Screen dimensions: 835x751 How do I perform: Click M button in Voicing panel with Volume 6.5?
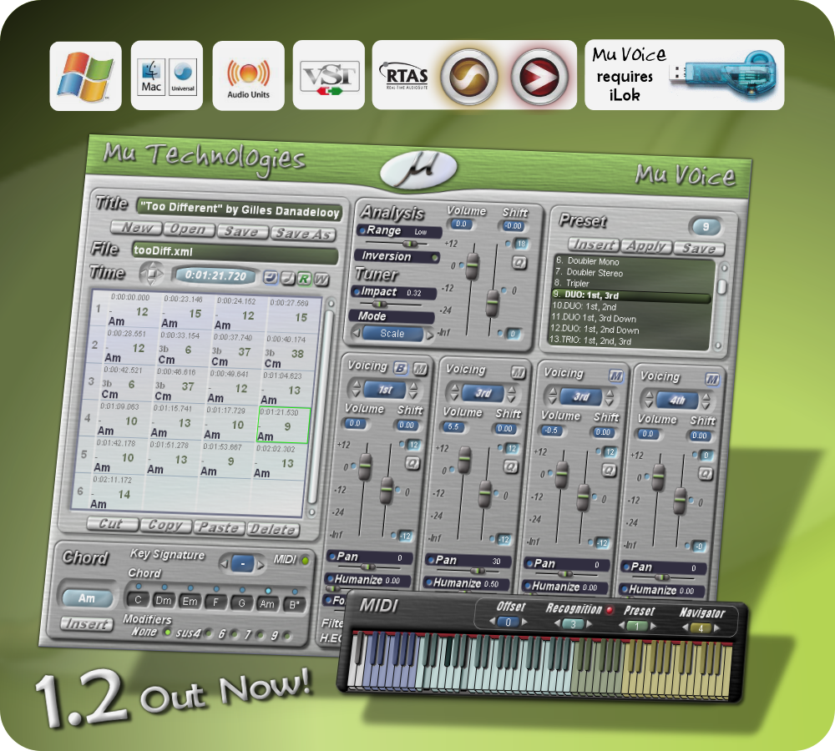coord(519,372)
